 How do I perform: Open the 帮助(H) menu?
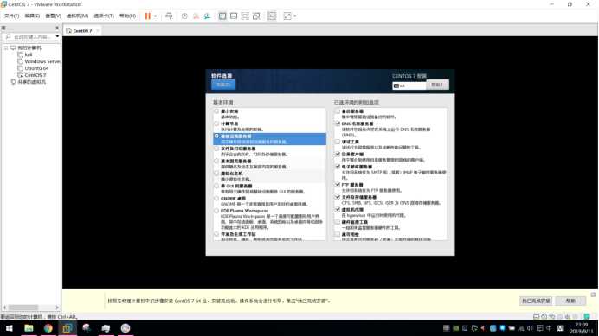pyautogui.click(x=127, y=16)
